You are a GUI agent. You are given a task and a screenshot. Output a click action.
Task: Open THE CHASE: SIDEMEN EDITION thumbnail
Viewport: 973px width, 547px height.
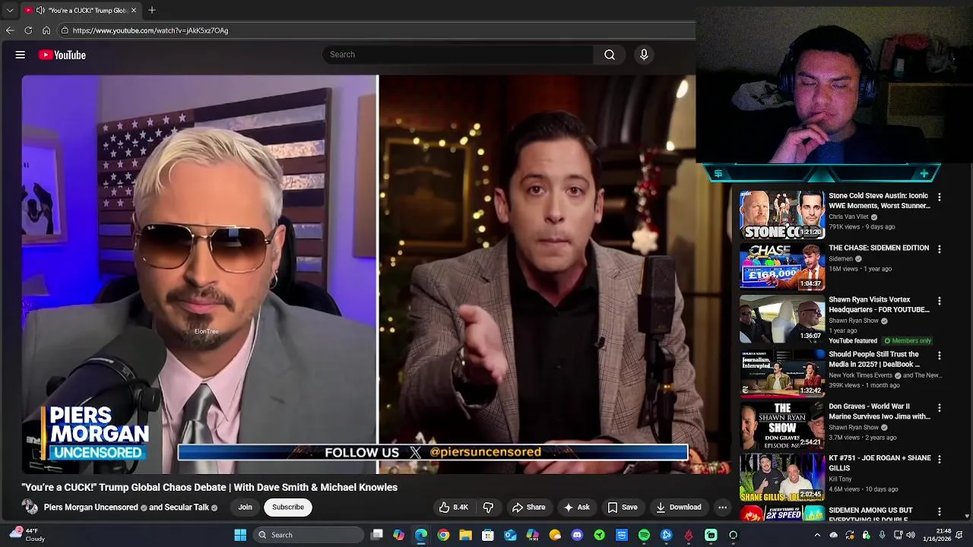click(x=782, y=267)
